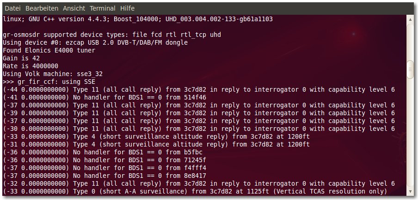The image size is (418, 200).
Task: Open the Hilfe menu
Action: pos(128,8)
